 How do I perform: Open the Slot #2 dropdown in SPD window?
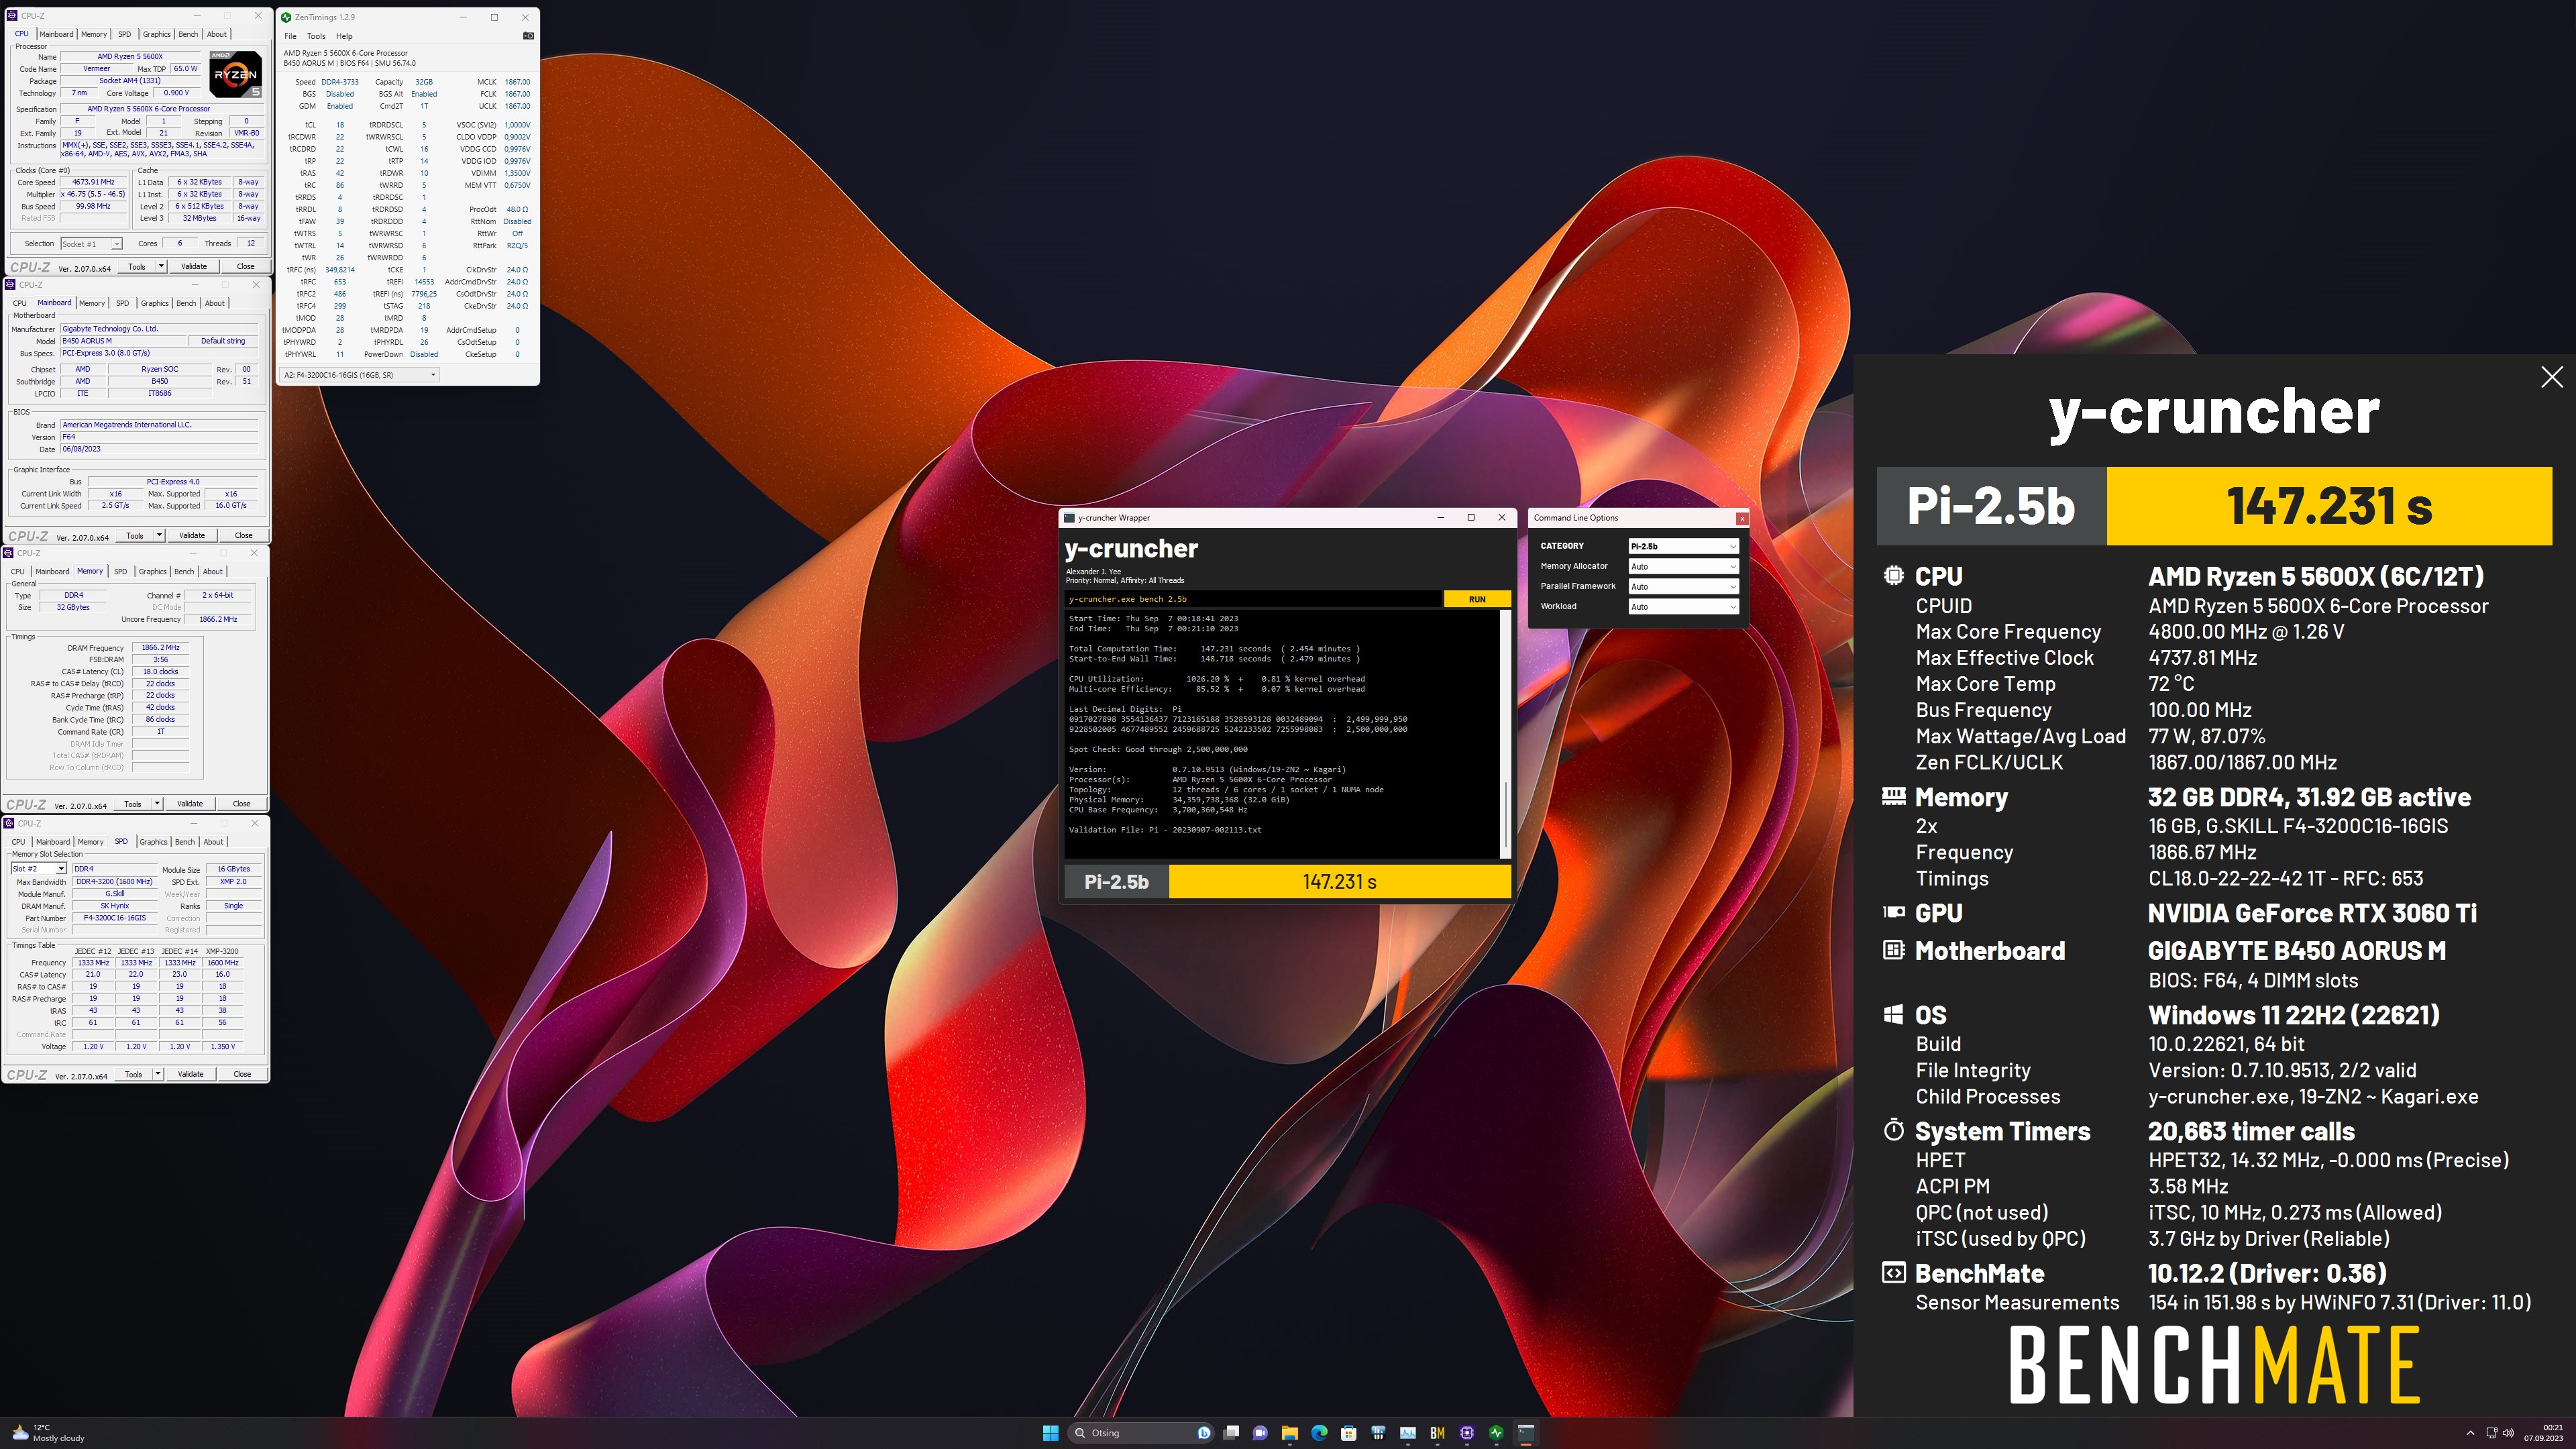(x=38, y=869)
